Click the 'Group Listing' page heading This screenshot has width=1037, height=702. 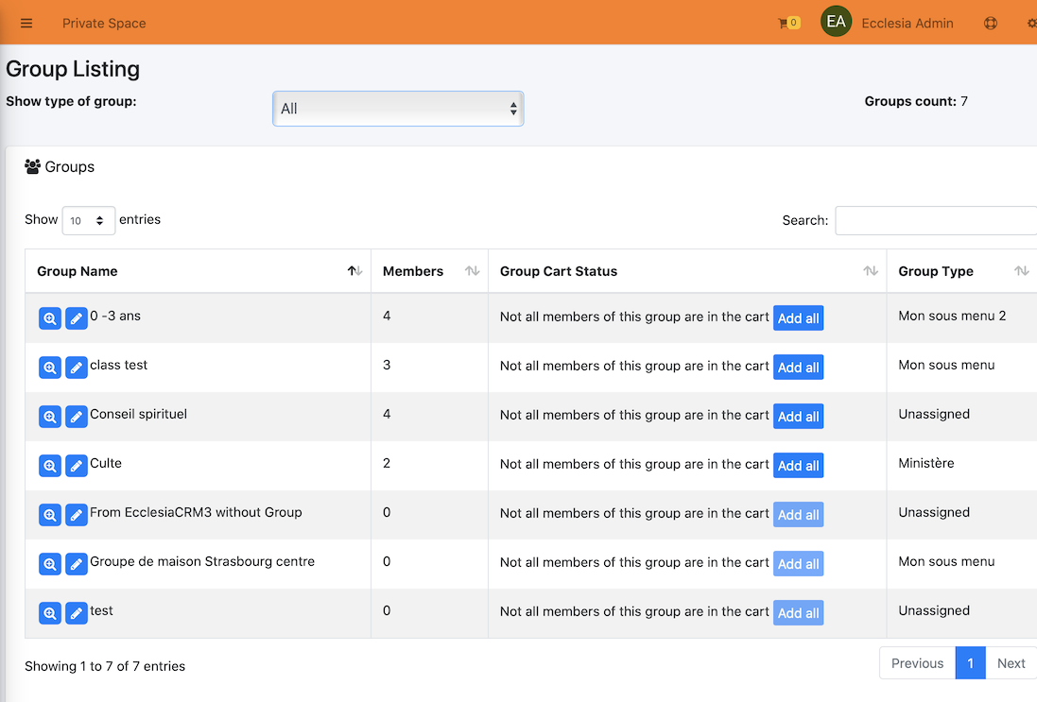coord(73,69)
